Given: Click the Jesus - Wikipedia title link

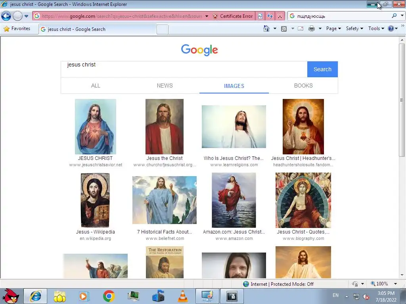Looking at the screenshot, I should click(95, 232).
